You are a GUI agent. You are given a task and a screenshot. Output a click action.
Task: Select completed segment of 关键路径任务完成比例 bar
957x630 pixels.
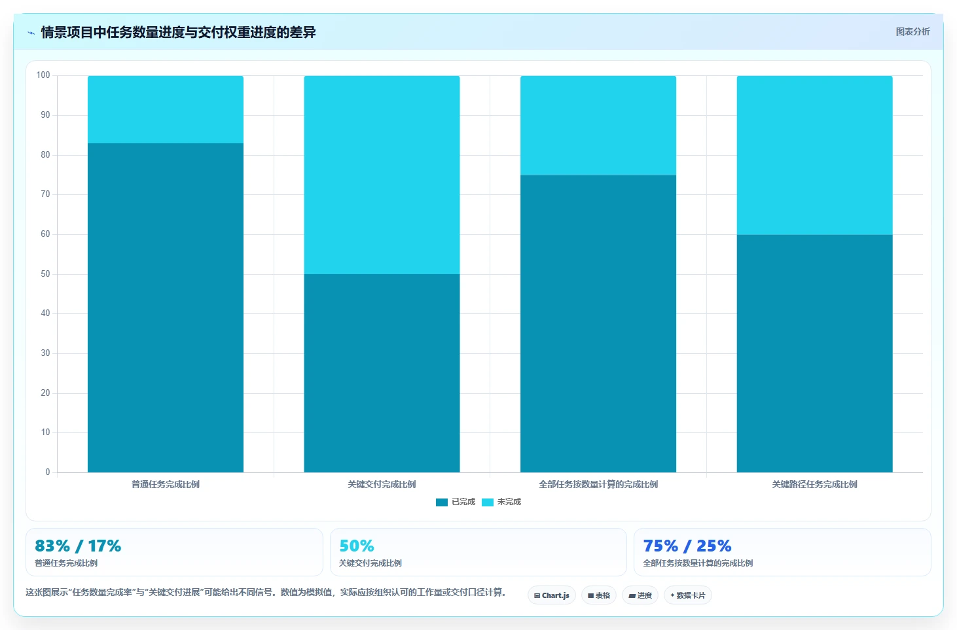814,353
